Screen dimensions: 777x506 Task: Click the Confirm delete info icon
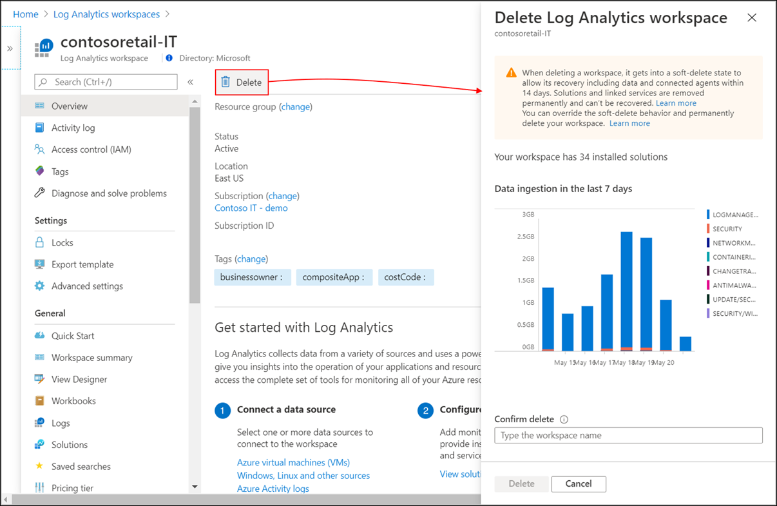tap(564, 420)
